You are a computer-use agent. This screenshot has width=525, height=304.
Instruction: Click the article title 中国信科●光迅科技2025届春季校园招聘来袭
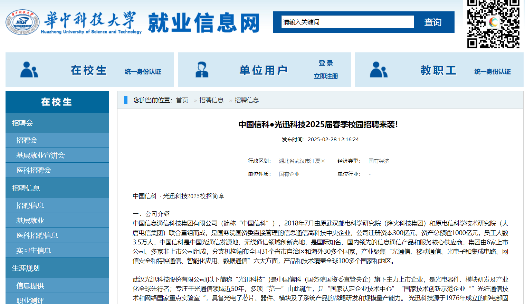tap(318, 124)
